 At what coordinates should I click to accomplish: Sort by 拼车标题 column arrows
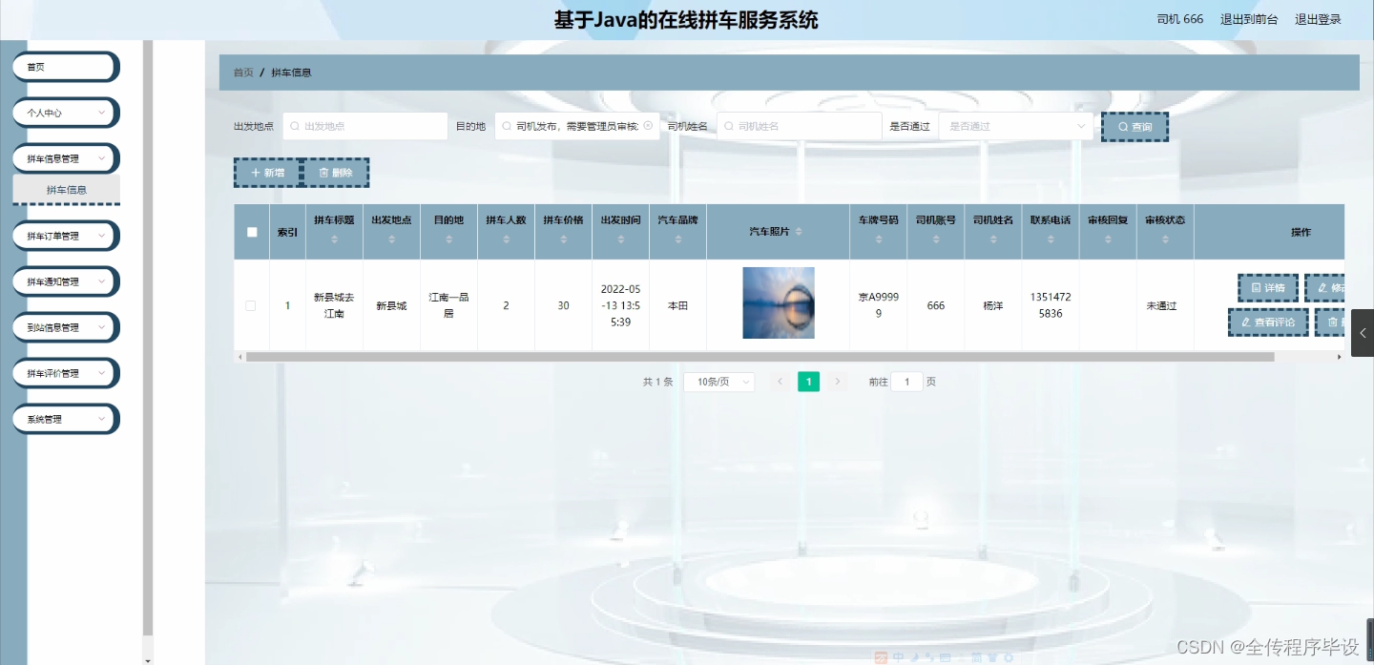coord(334,239)
